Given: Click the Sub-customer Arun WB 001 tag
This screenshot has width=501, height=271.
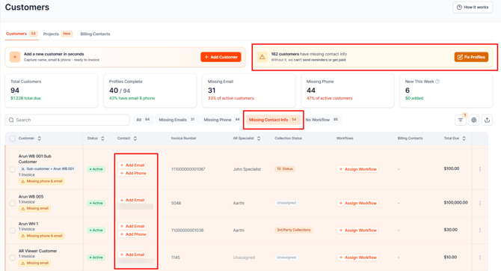Looking at the screenshot, I should (x=47, y=168).
